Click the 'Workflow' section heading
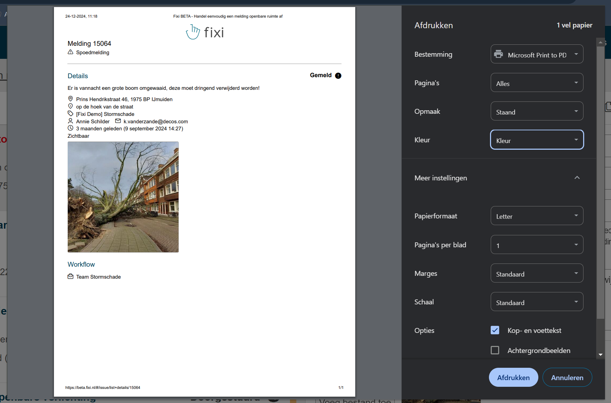611x403 pixels. tap(81, 264)
